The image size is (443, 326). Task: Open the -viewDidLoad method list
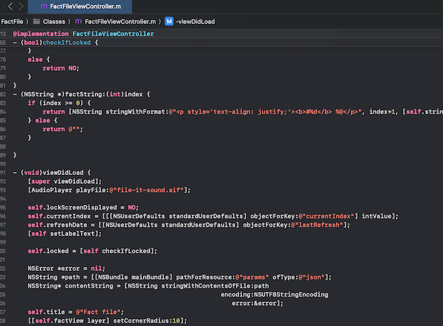point(195,21)
